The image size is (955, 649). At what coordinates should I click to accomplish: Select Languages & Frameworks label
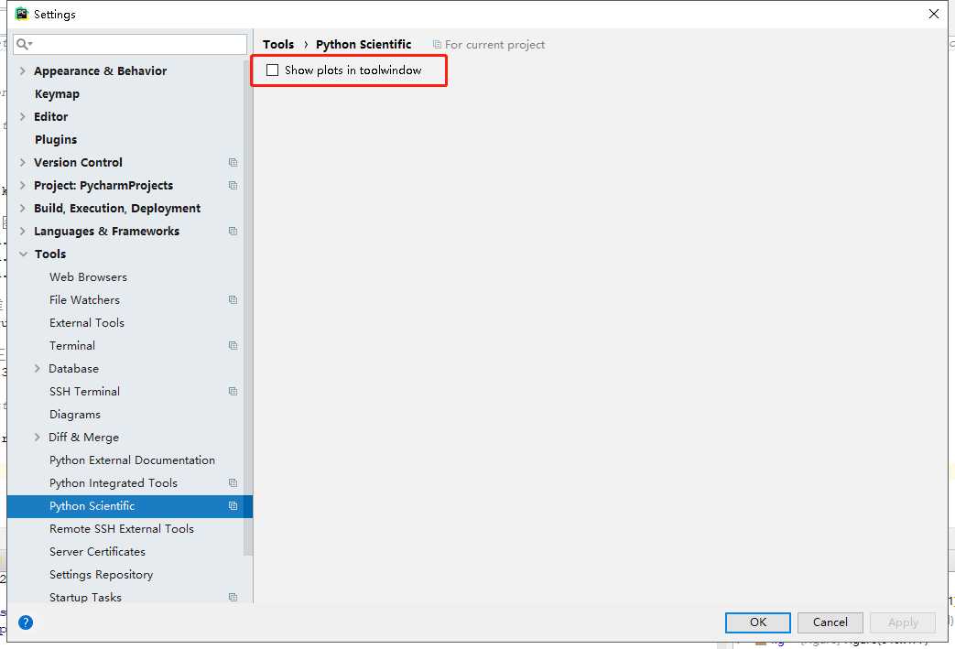tap(106, 232)
